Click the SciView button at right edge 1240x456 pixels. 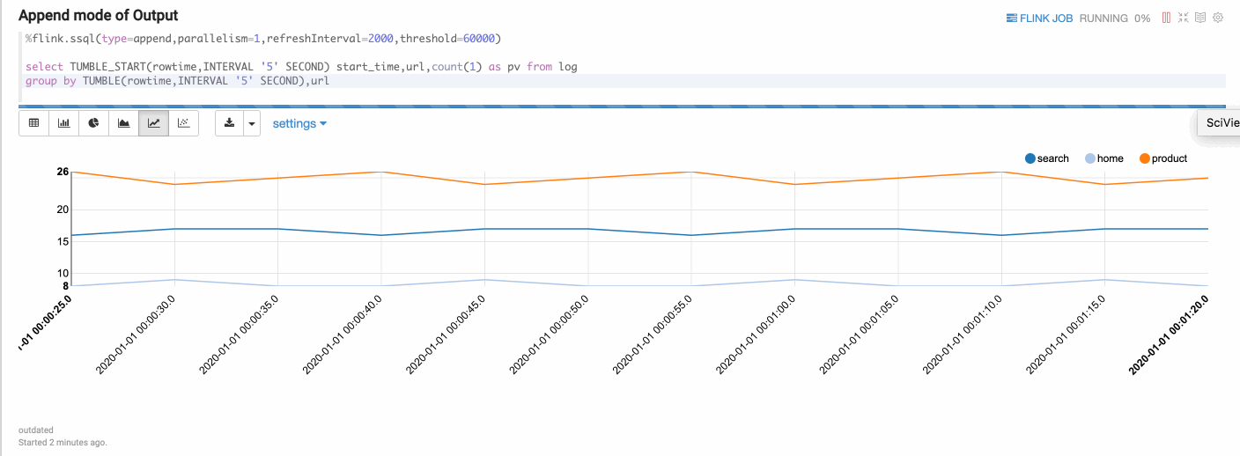pos(1222,123)
